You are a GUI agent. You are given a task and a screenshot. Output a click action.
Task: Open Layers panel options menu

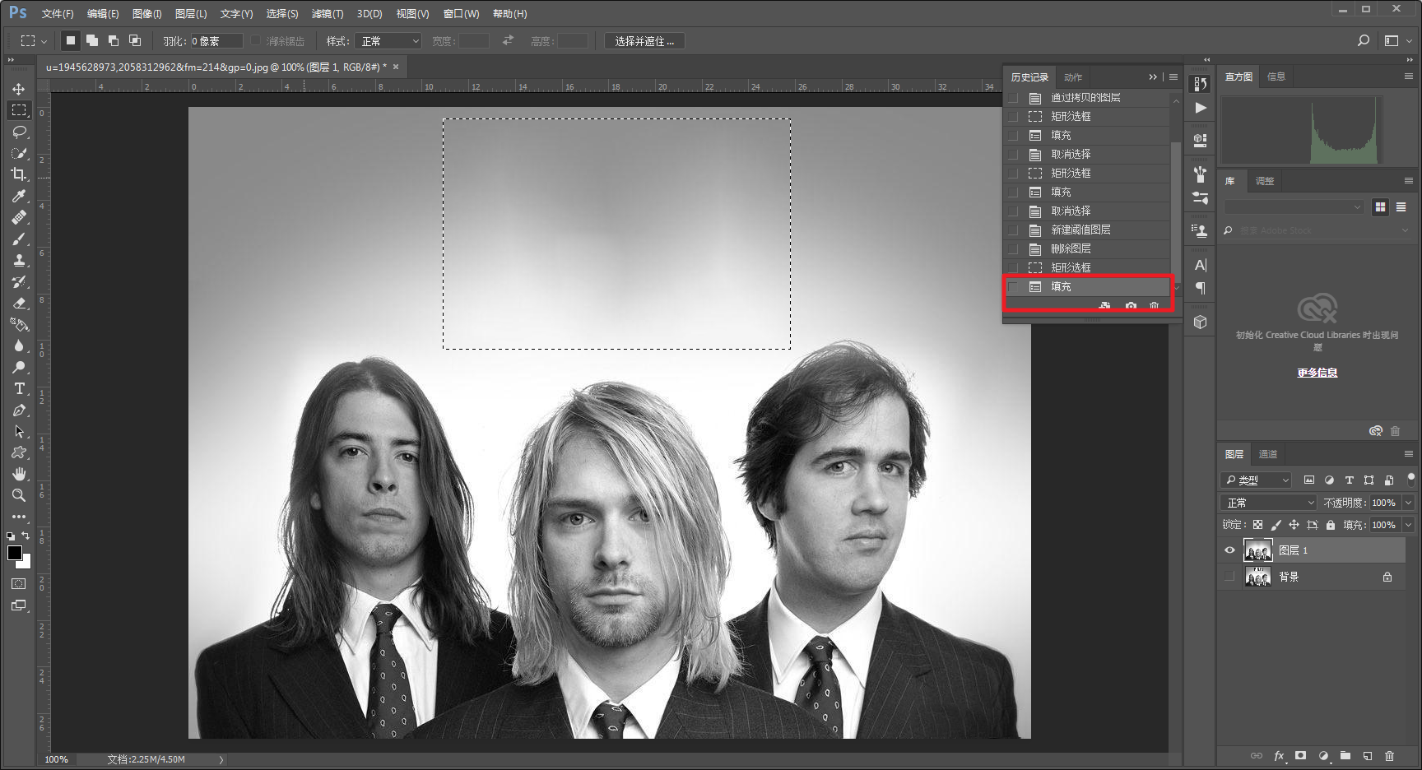point(1408,454)
